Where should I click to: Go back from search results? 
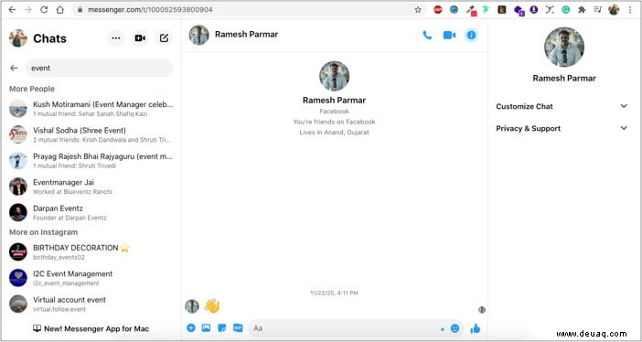pyautogui.click(x=15, y=68)
